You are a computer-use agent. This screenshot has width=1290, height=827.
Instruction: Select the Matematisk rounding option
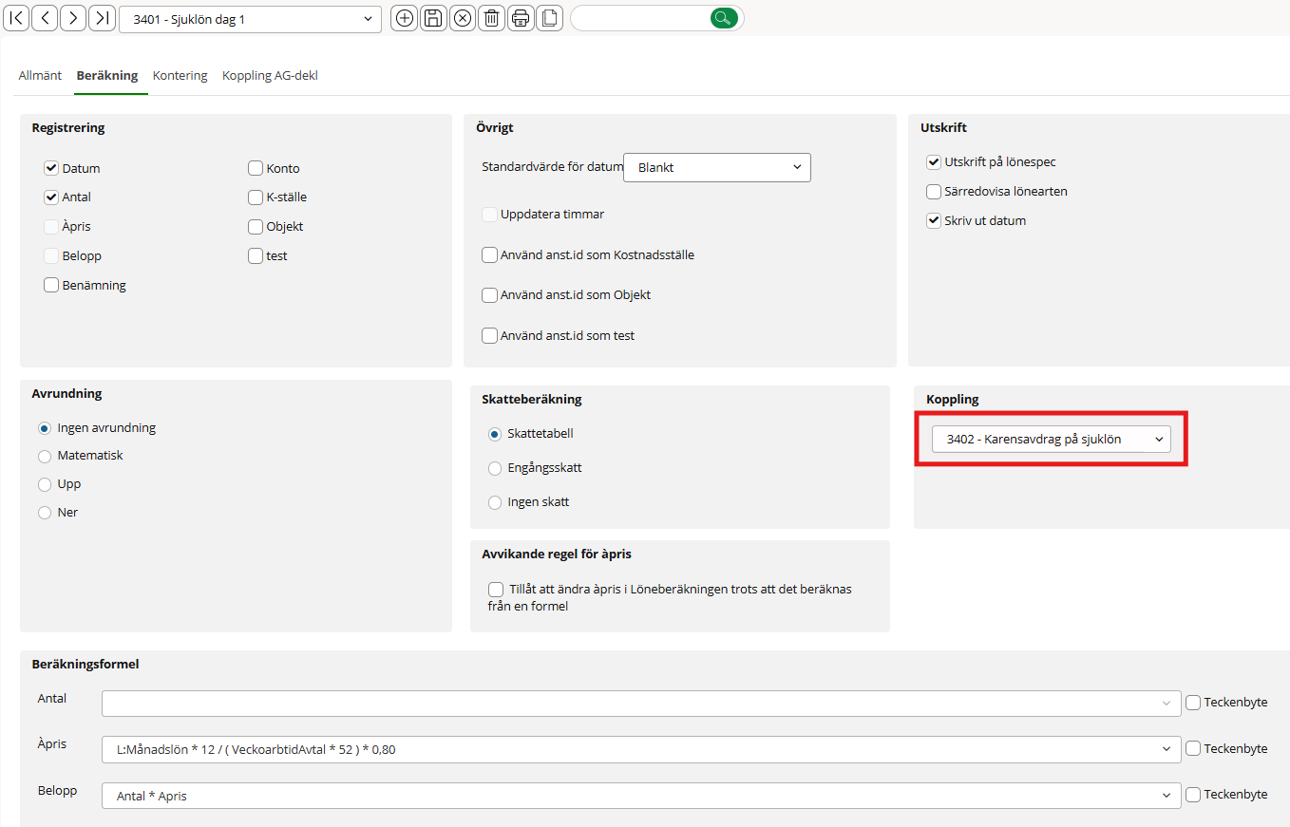click(45, 456)
